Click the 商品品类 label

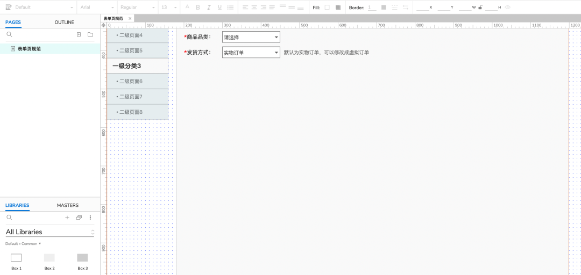click(x=197, y=37)
